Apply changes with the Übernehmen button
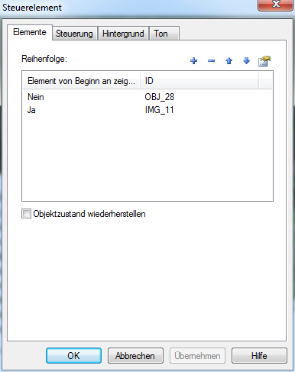The image size is (295, 372). (x=197, y=356)
